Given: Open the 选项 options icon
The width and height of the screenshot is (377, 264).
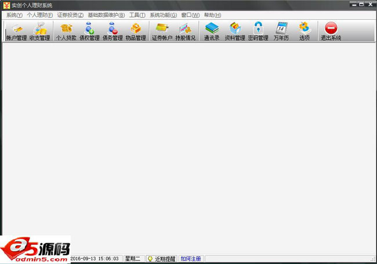Looking at the screenshot, I should coord(304,31).
